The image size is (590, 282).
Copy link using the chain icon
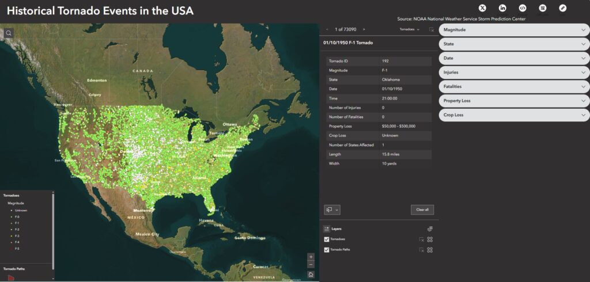click(x=563, y=8)
